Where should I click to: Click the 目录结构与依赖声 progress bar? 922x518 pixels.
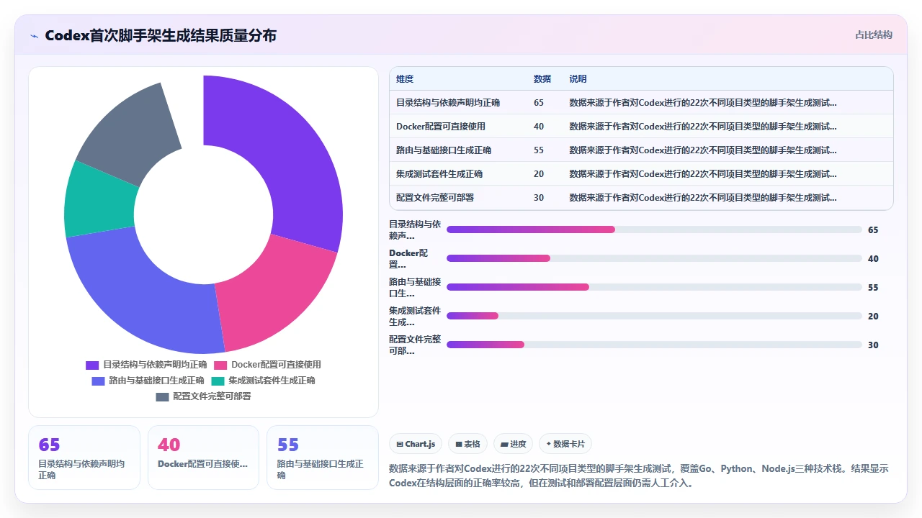tap(654, 230)
